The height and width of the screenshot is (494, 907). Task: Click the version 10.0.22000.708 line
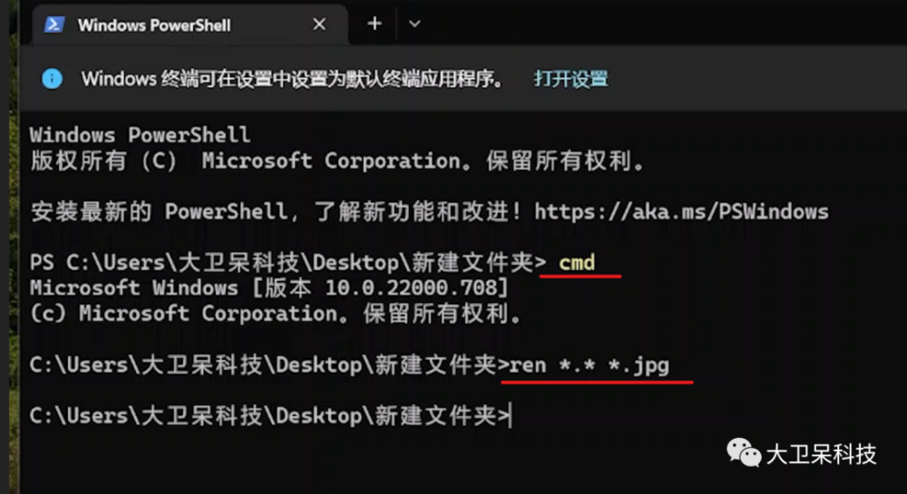pyautogui.click(x=268, y=287)
